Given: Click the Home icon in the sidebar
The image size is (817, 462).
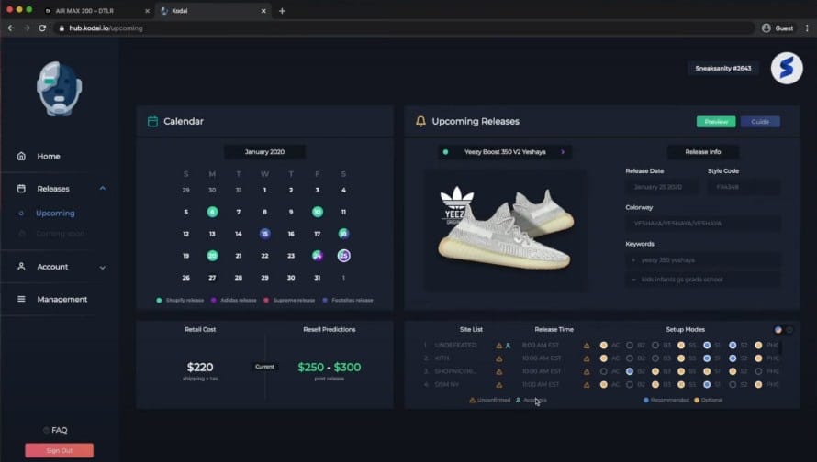Looking at the screenshot, I should tap(21, 156).
